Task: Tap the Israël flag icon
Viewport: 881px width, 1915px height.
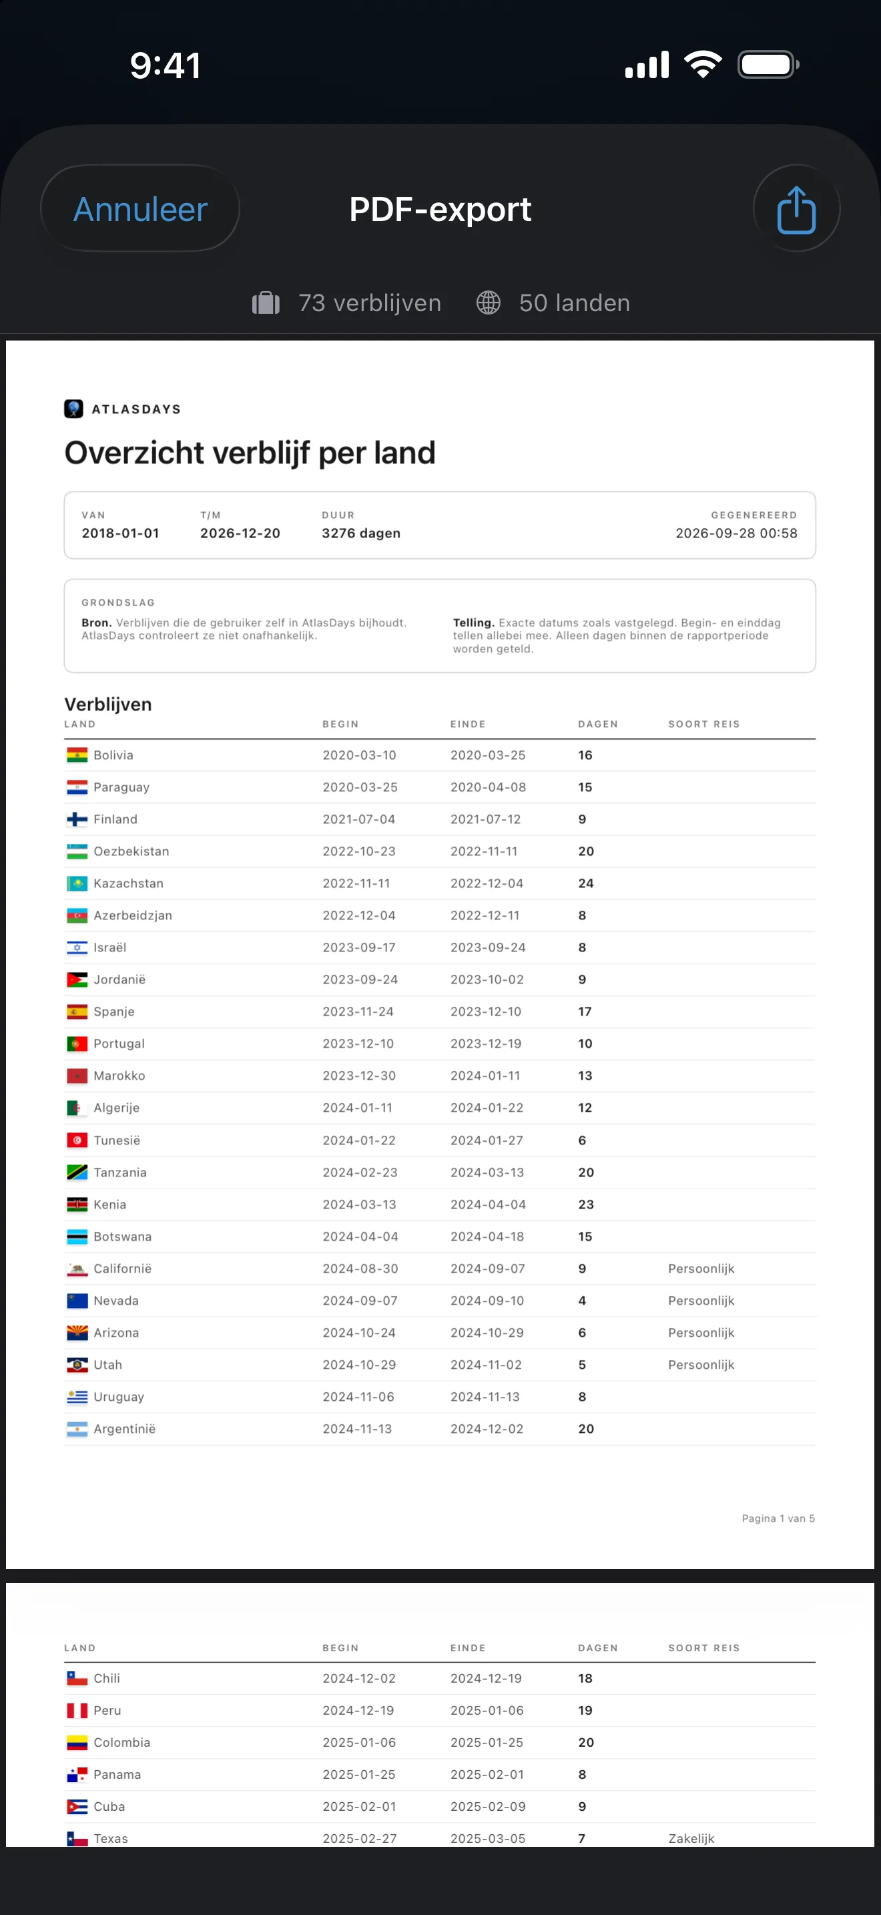Action: [77, 947]
